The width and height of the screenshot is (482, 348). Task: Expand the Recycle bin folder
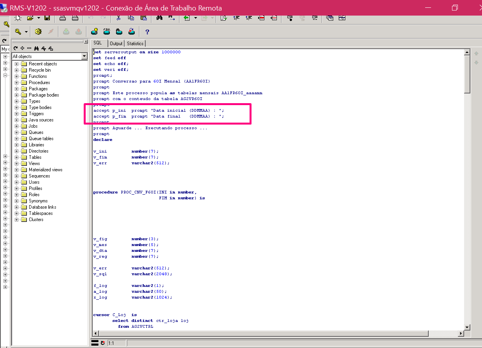(17, 70)
